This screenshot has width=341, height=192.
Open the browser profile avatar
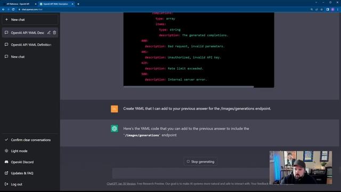point(332,10)
